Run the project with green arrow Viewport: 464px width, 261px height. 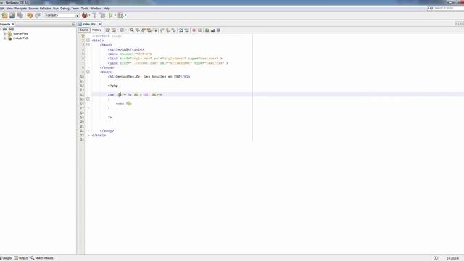[x=111, y=15]
